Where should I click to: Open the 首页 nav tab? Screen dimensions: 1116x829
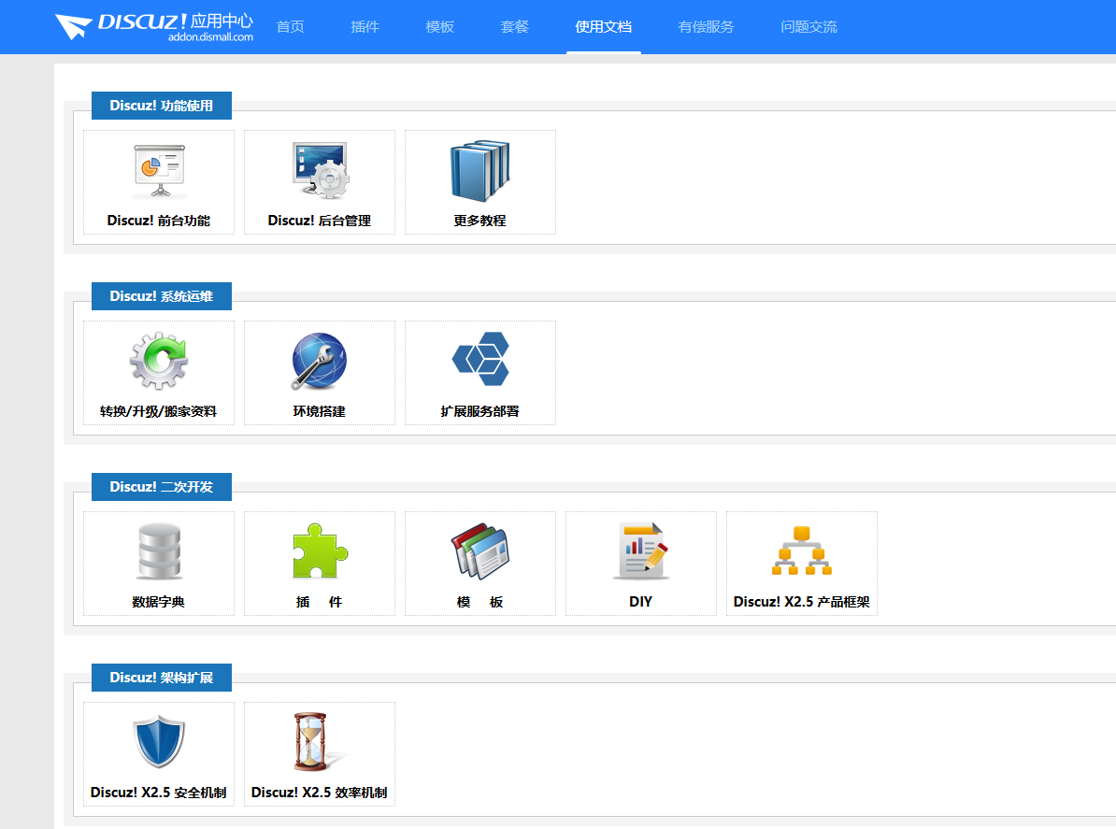291,27
